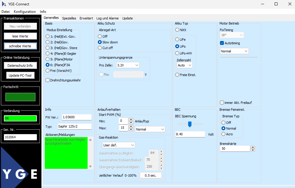
Task: Click the BEC Spannung slider handle
Action: (x=190, y=124)
